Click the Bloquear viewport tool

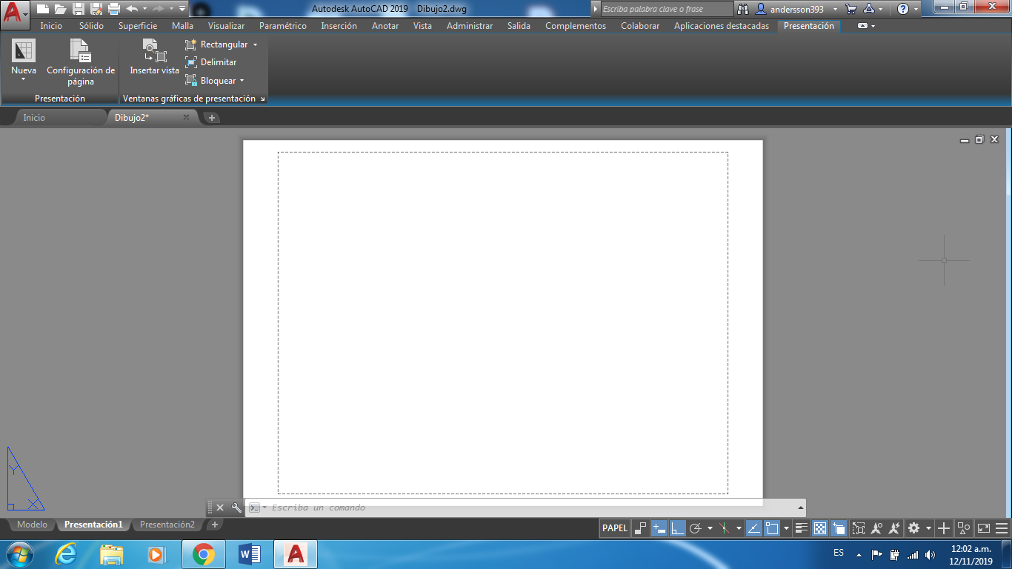tap(217, 80)
